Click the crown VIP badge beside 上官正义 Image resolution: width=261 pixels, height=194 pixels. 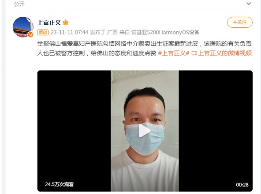(x=66, y=22)
